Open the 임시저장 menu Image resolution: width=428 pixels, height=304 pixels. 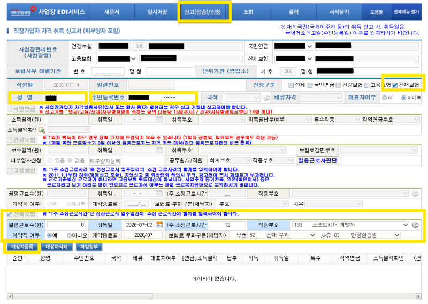click(157, 12)
